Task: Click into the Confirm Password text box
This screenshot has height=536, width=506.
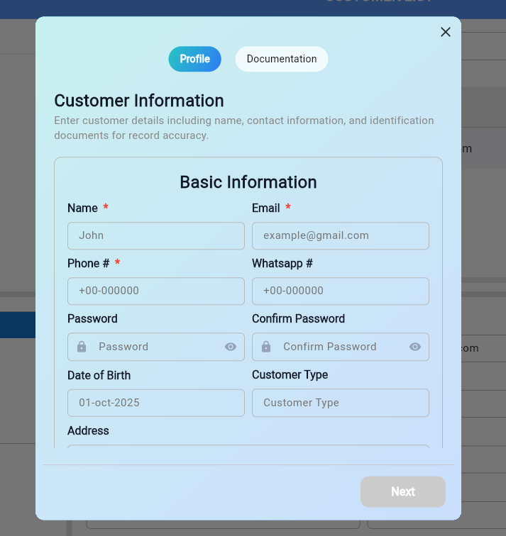Action: [341, 347]
